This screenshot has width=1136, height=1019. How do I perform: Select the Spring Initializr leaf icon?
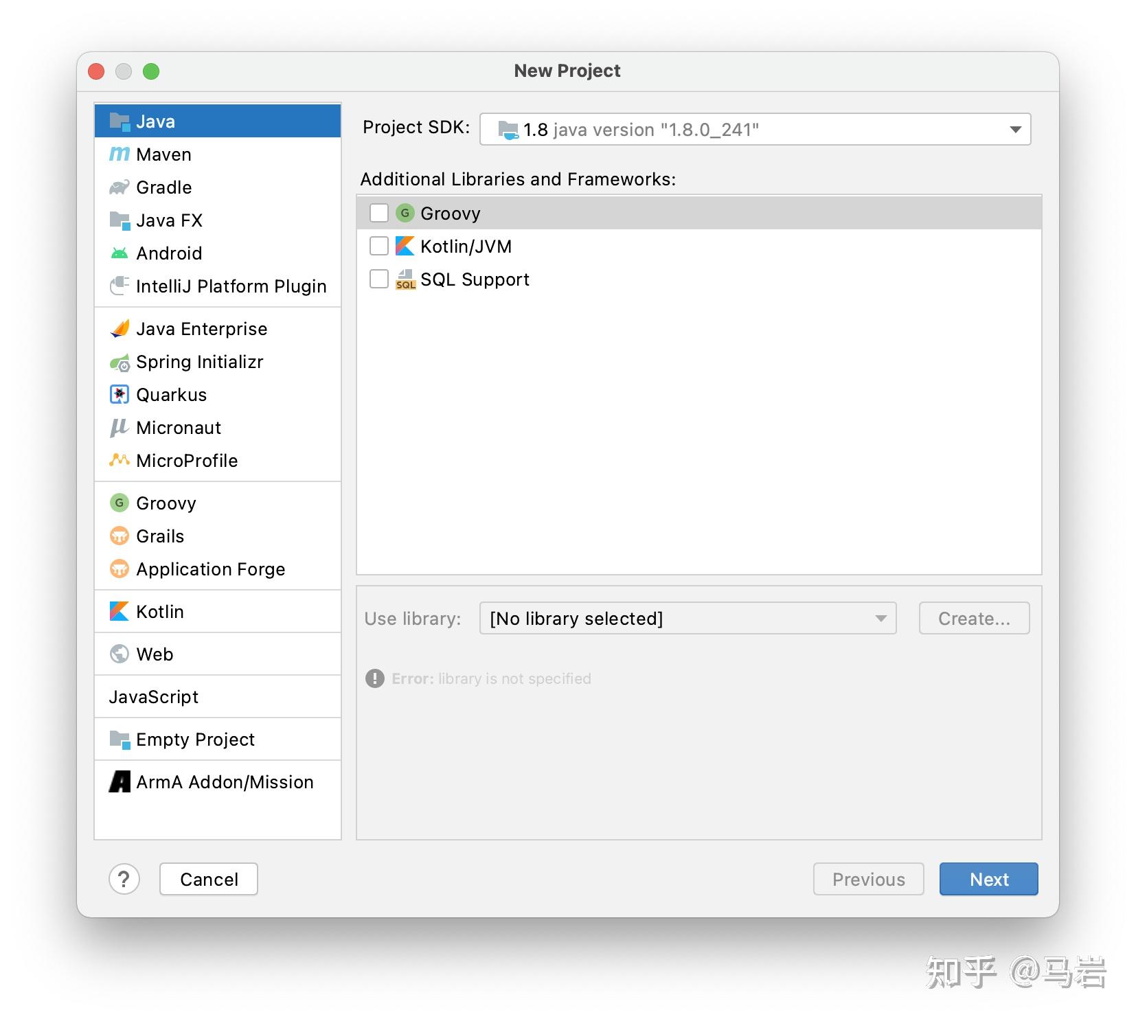click(x=119, y=362)
